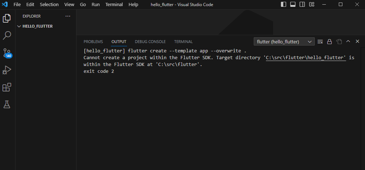365x170 pixels.
Task: Open the Extensions view
Action: click(x=7, y=88)
